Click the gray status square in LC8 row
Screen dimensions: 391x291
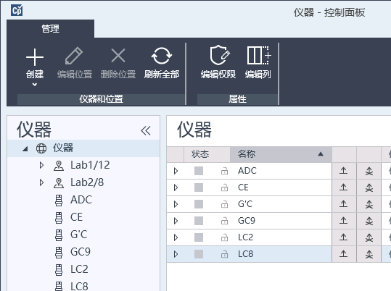point(199,254)
